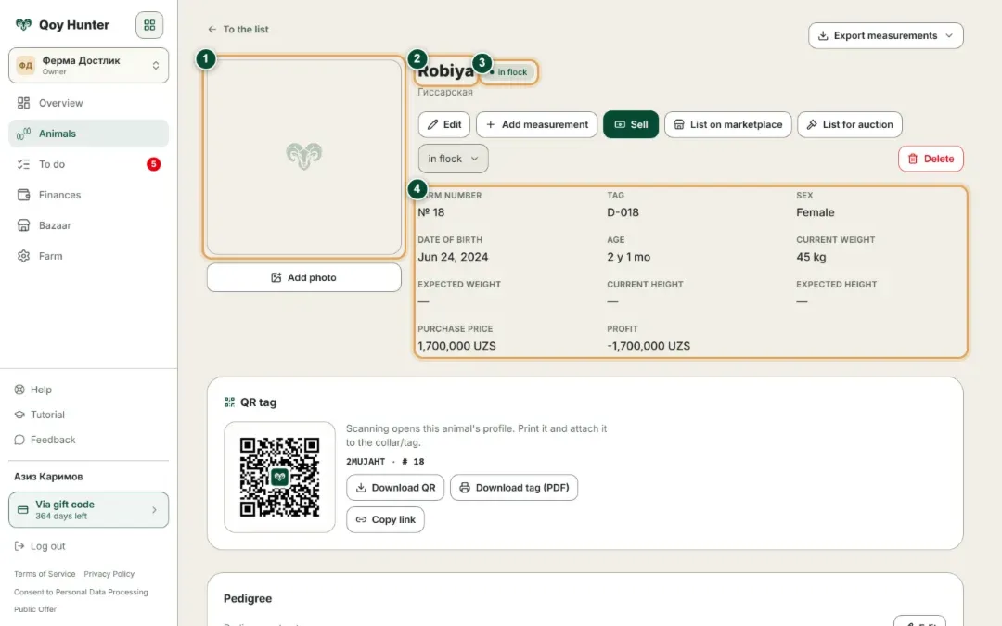Click the Overview dashboard icon
Image resolution: width=1002 pixels, height=626 pixels.
point(23,103)
